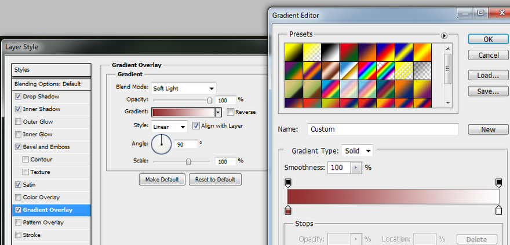Screen dimensions: 510x245
Task: Select the gray checkered neutral density preset
Action: (422, 70)
